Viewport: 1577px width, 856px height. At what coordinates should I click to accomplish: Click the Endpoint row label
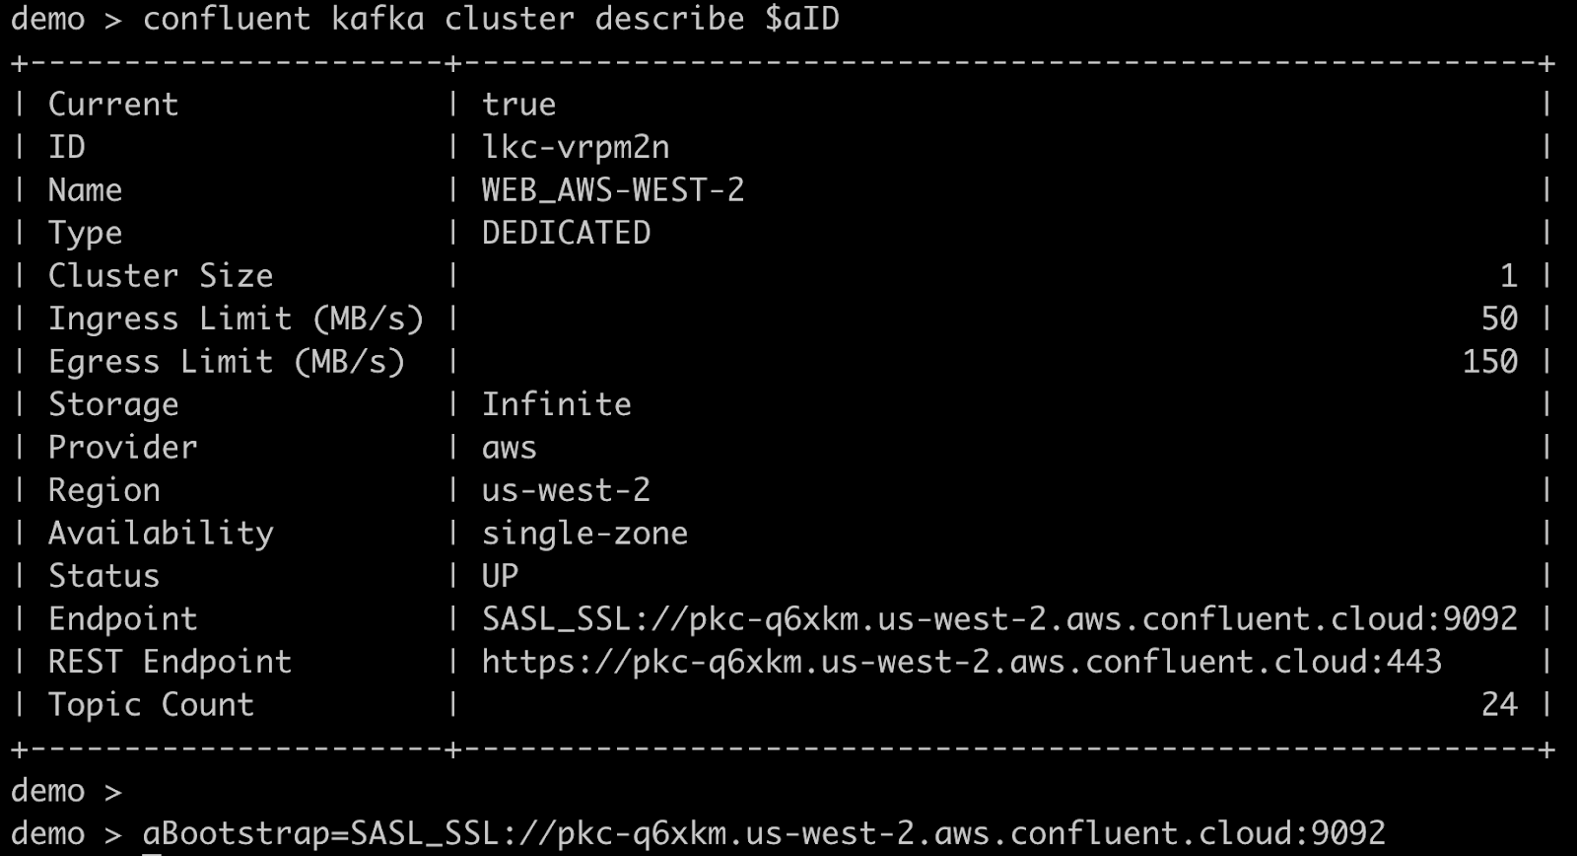[x=123, y=618]
